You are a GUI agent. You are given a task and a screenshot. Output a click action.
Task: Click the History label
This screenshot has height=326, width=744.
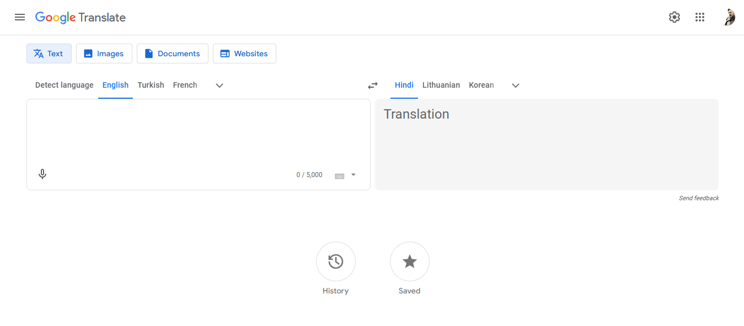pos(336,291)
